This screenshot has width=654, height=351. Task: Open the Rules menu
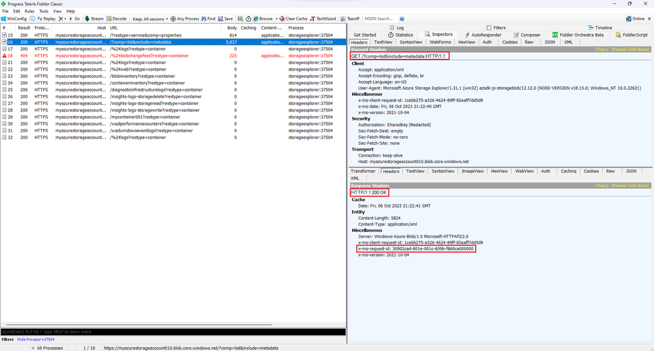pos(29,11)
